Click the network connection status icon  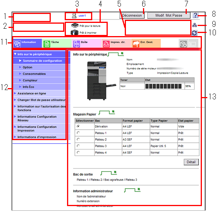click(x=195, y=25)
